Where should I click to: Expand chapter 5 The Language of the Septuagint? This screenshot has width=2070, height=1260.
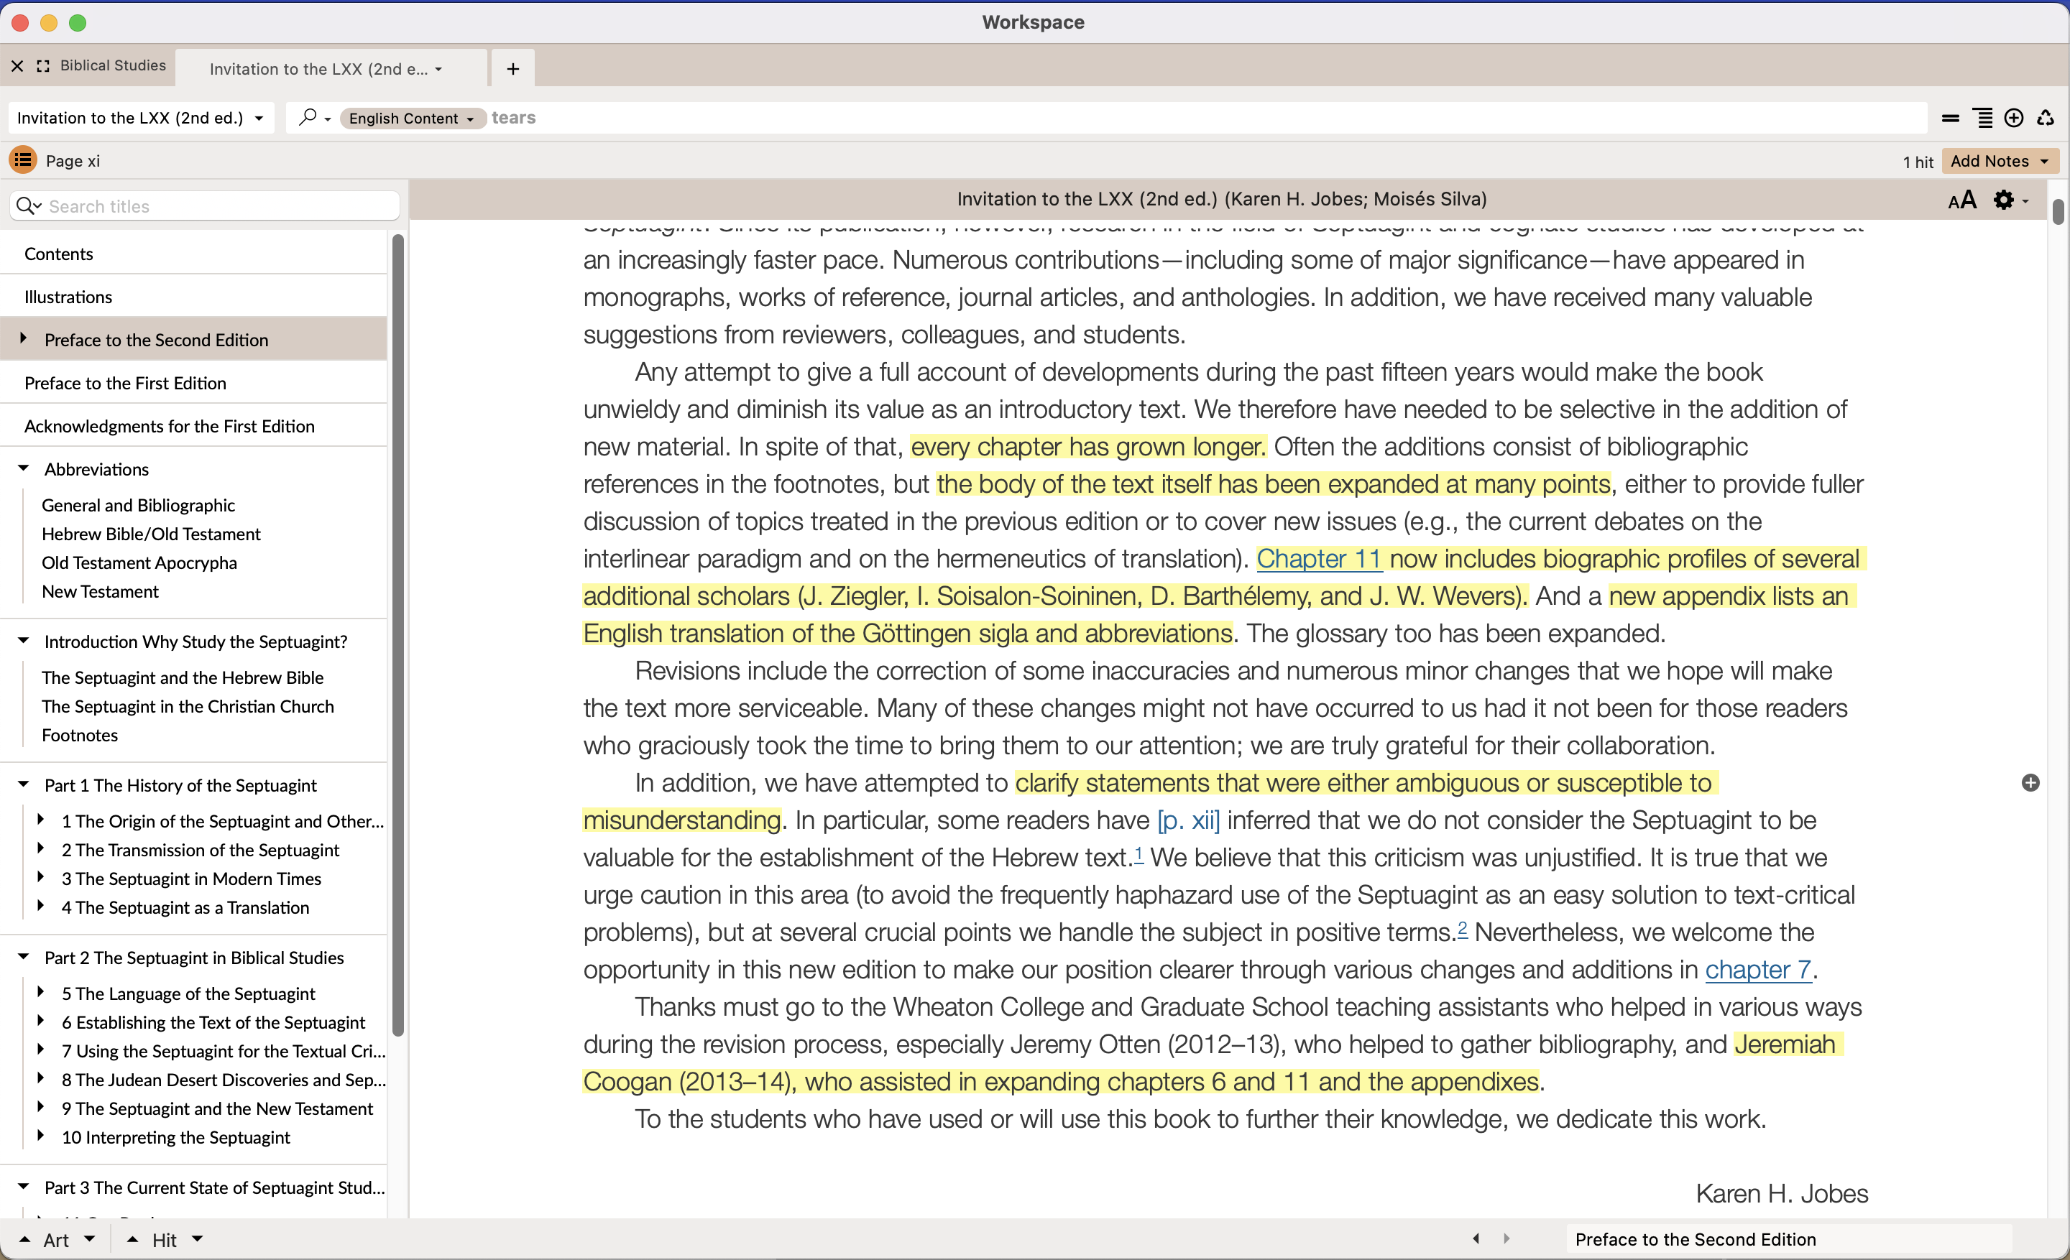tap(40, 992)
